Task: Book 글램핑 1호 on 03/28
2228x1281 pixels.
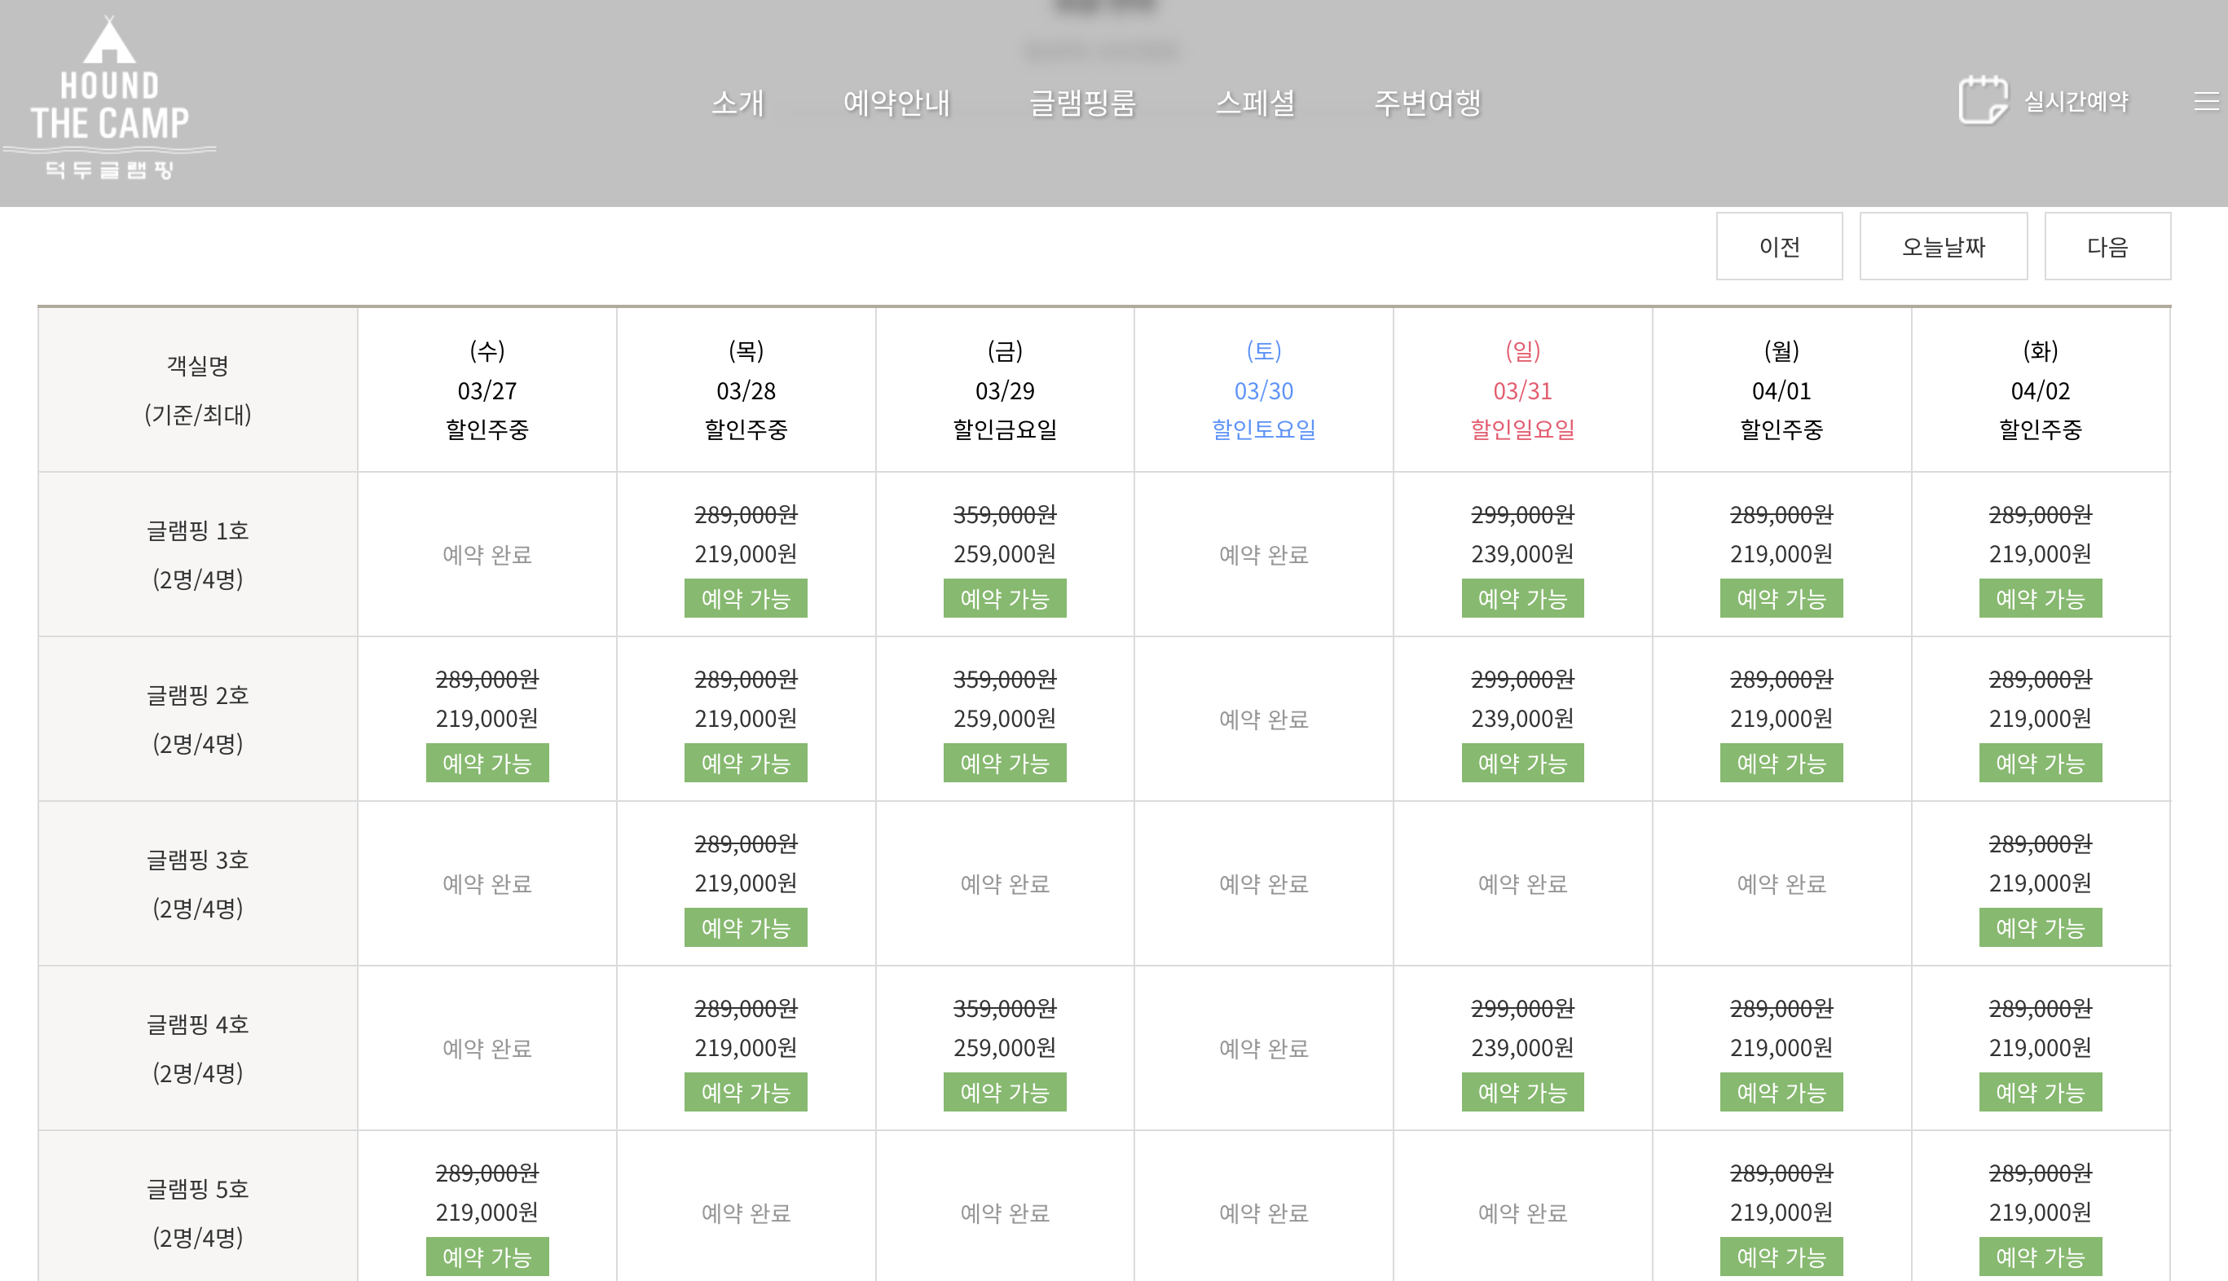Action: [745, 598]
